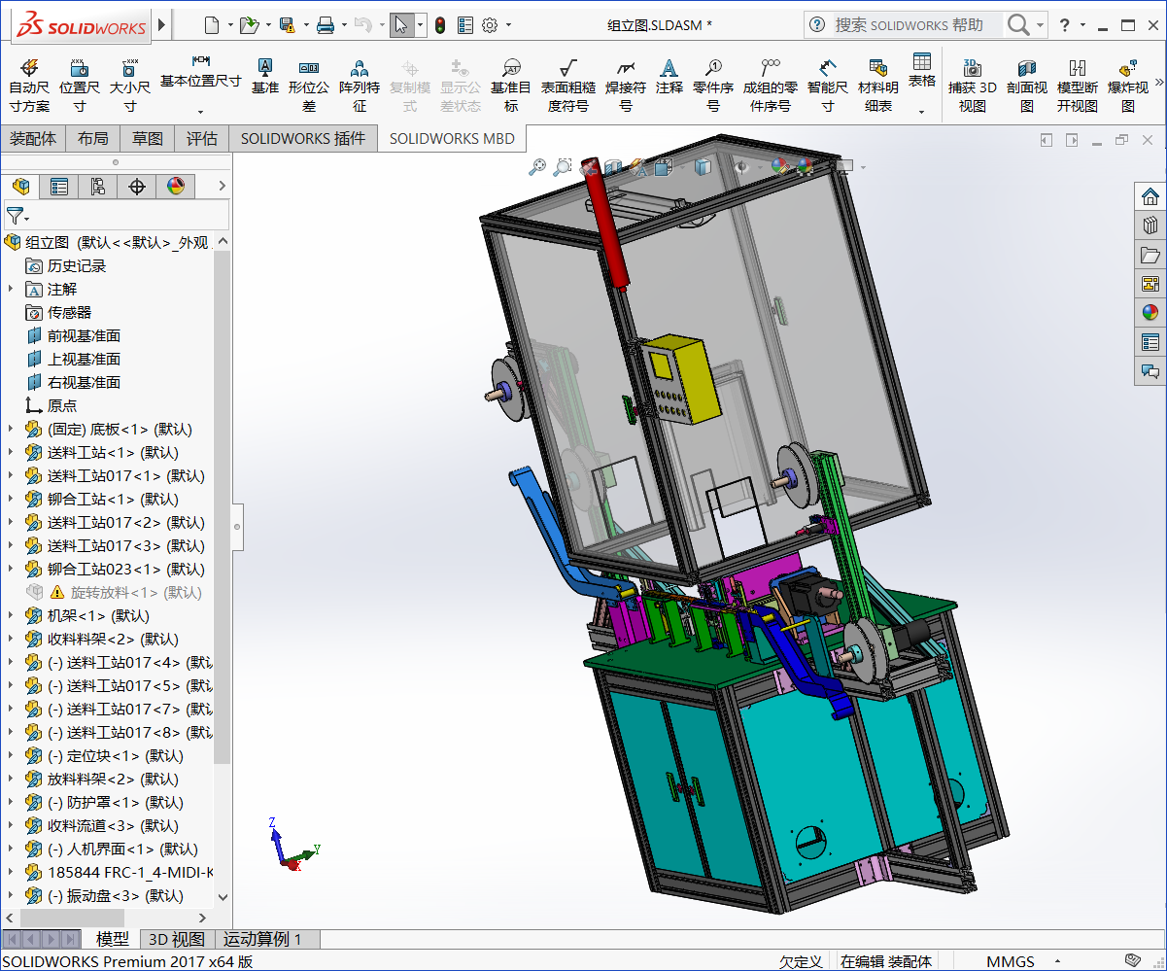1167x971 pixels.
Task: Open the ConfigurationManager tab icon
Action: [98, 186]
